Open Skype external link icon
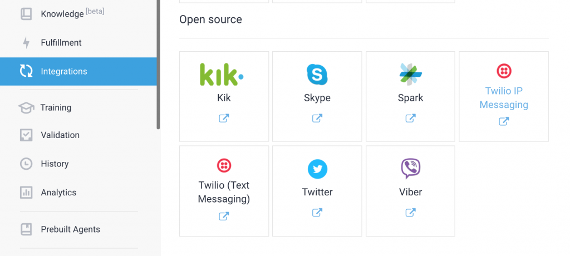This screenshot has height=256, width=570. (x=317, y=118)
